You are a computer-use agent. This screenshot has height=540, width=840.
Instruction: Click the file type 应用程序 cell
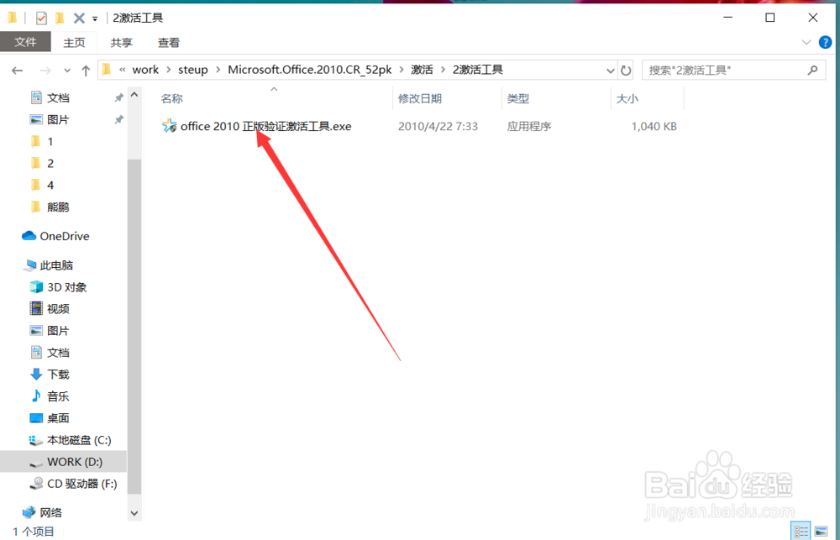point(528,127)
